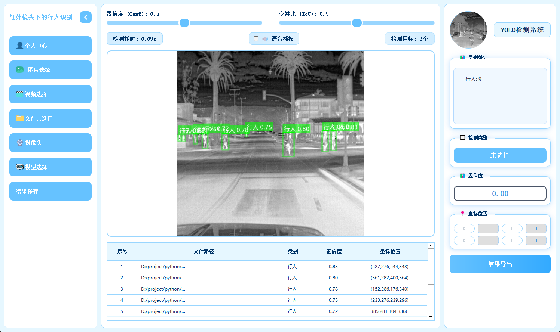The height and width of the screenshot is (332, 560).
Task: Click the table scrollbar up arrow
Action: coord(431,246)
